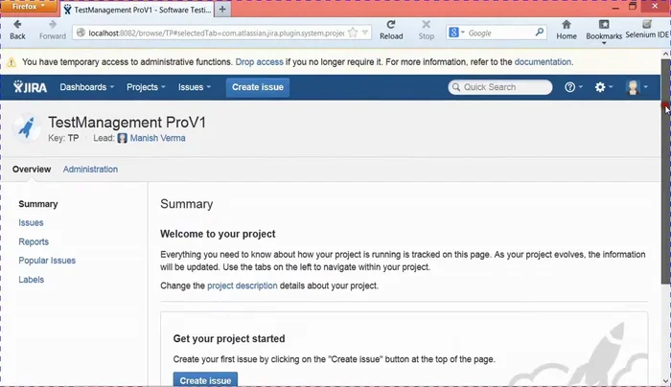Expand the Issues menu
Screen dimensions: 671x387
[195, 87]
